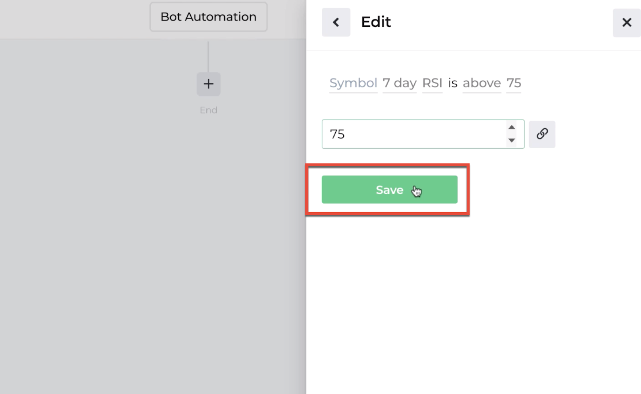
Task: Add a step with the plus icon
Action: 208,84
